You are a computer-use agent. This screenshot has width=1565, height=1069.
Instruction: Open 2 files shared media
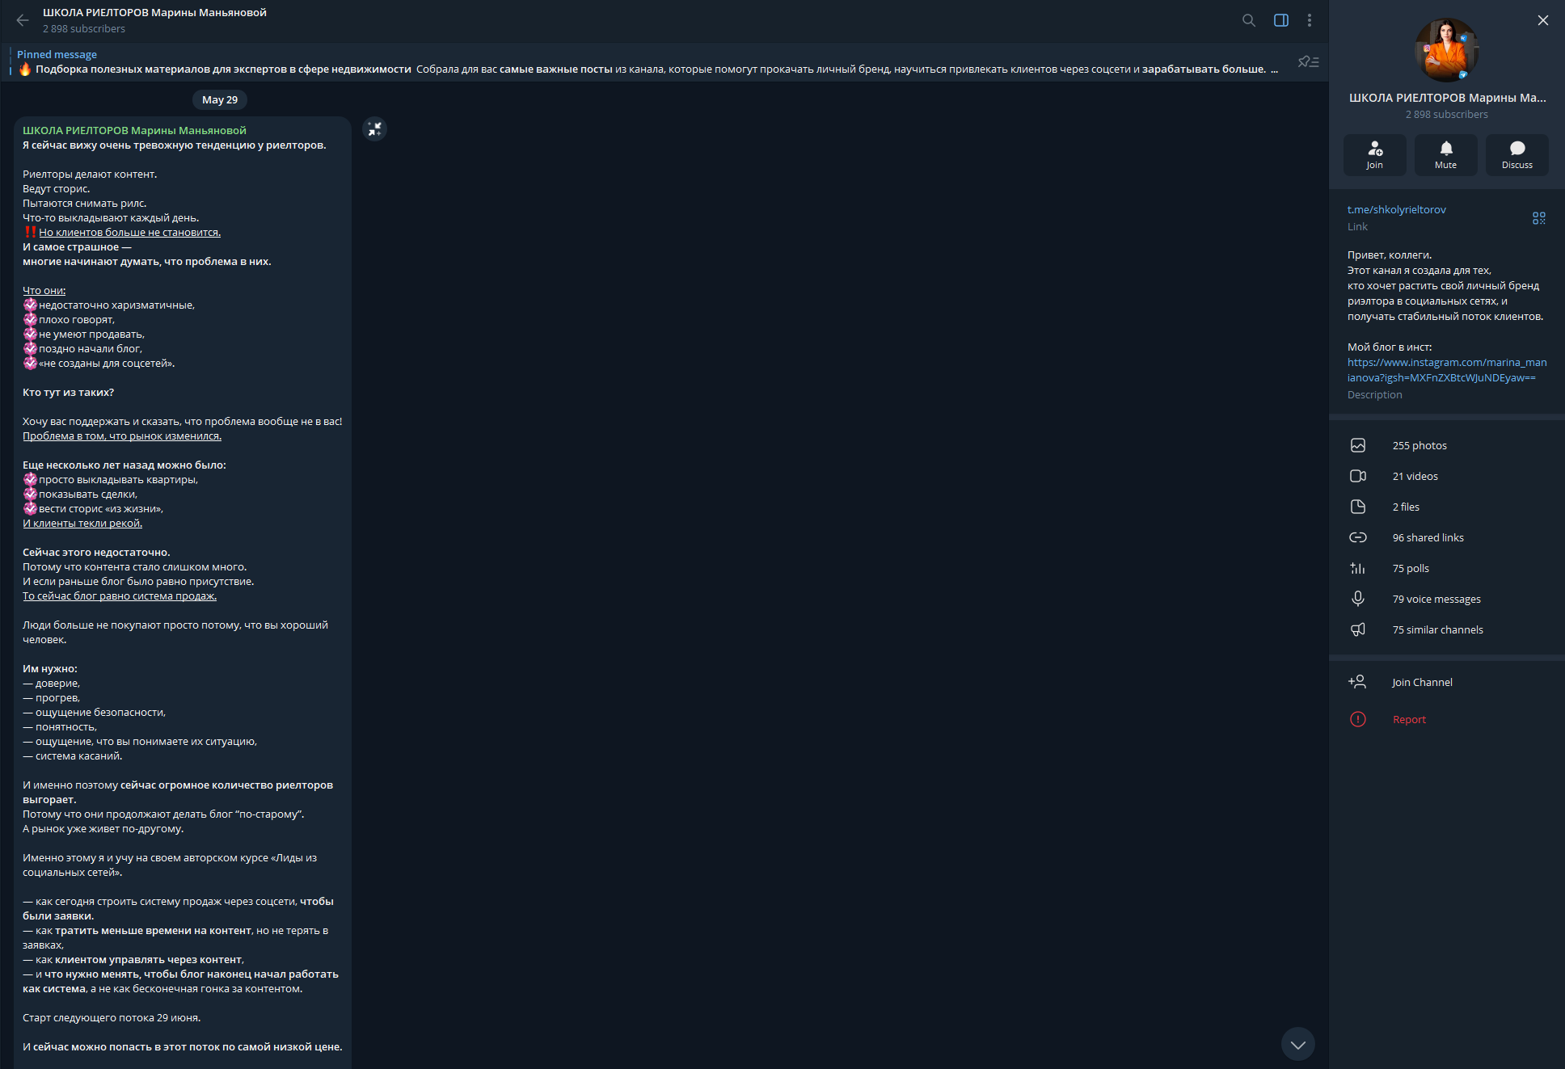(x=1447, y=507)
